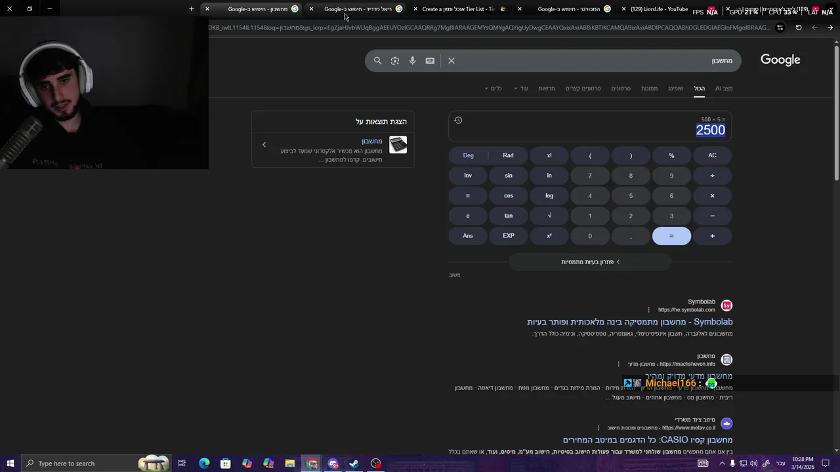This screenshot has width=840, height=472.
Task: Open three-dot menu beside metav.co.il result
Action: (x=598, y=428)
